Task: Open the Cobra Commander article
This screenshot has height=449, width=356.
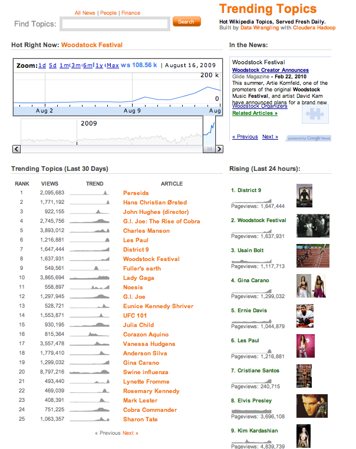Action: [150, 410]
